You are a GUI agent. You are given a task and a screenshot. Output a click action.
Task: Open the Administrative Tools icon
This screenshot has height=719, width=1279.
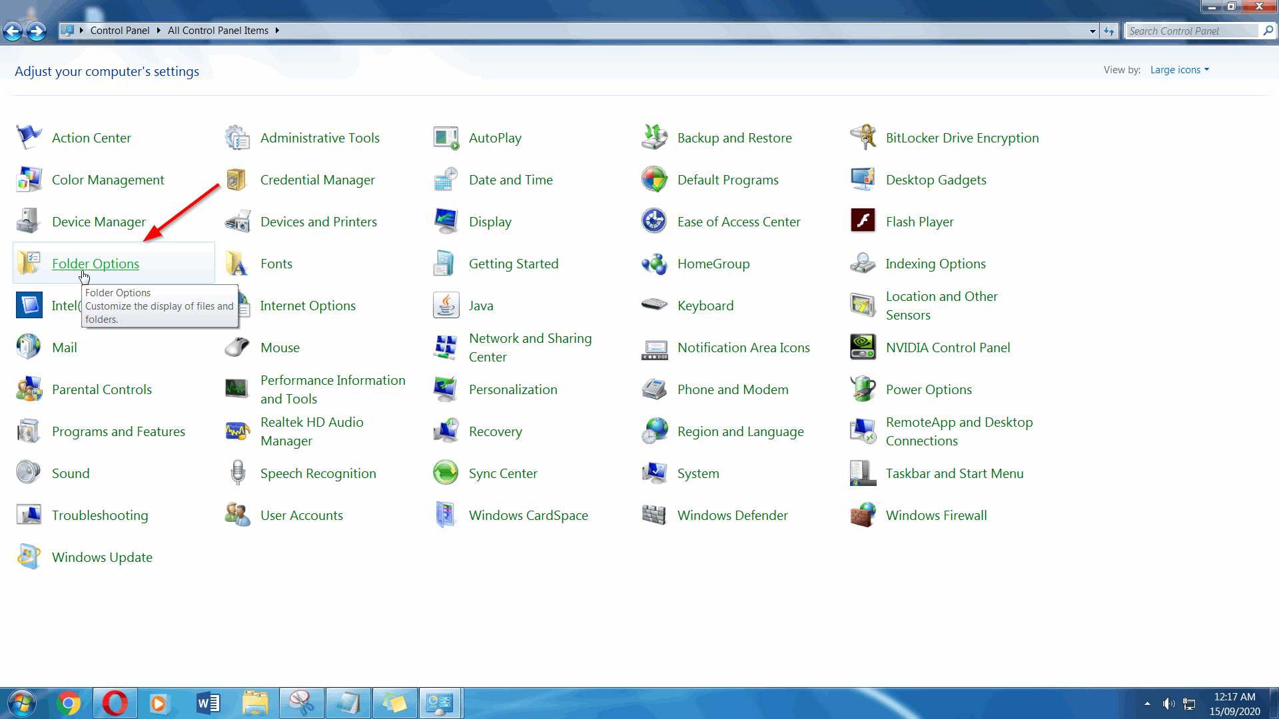pyautogui.click(x=237, y=138)
